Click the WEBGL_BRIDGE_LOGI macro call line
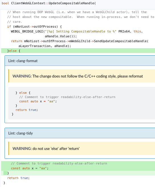155x187 pixels. tap(77, 31)
